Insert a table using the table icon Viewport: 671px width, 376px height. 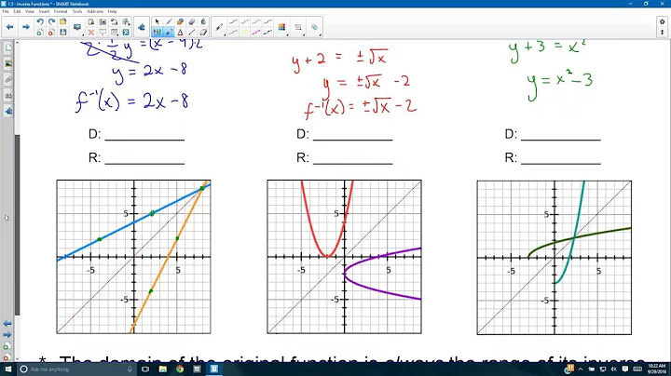115,32
